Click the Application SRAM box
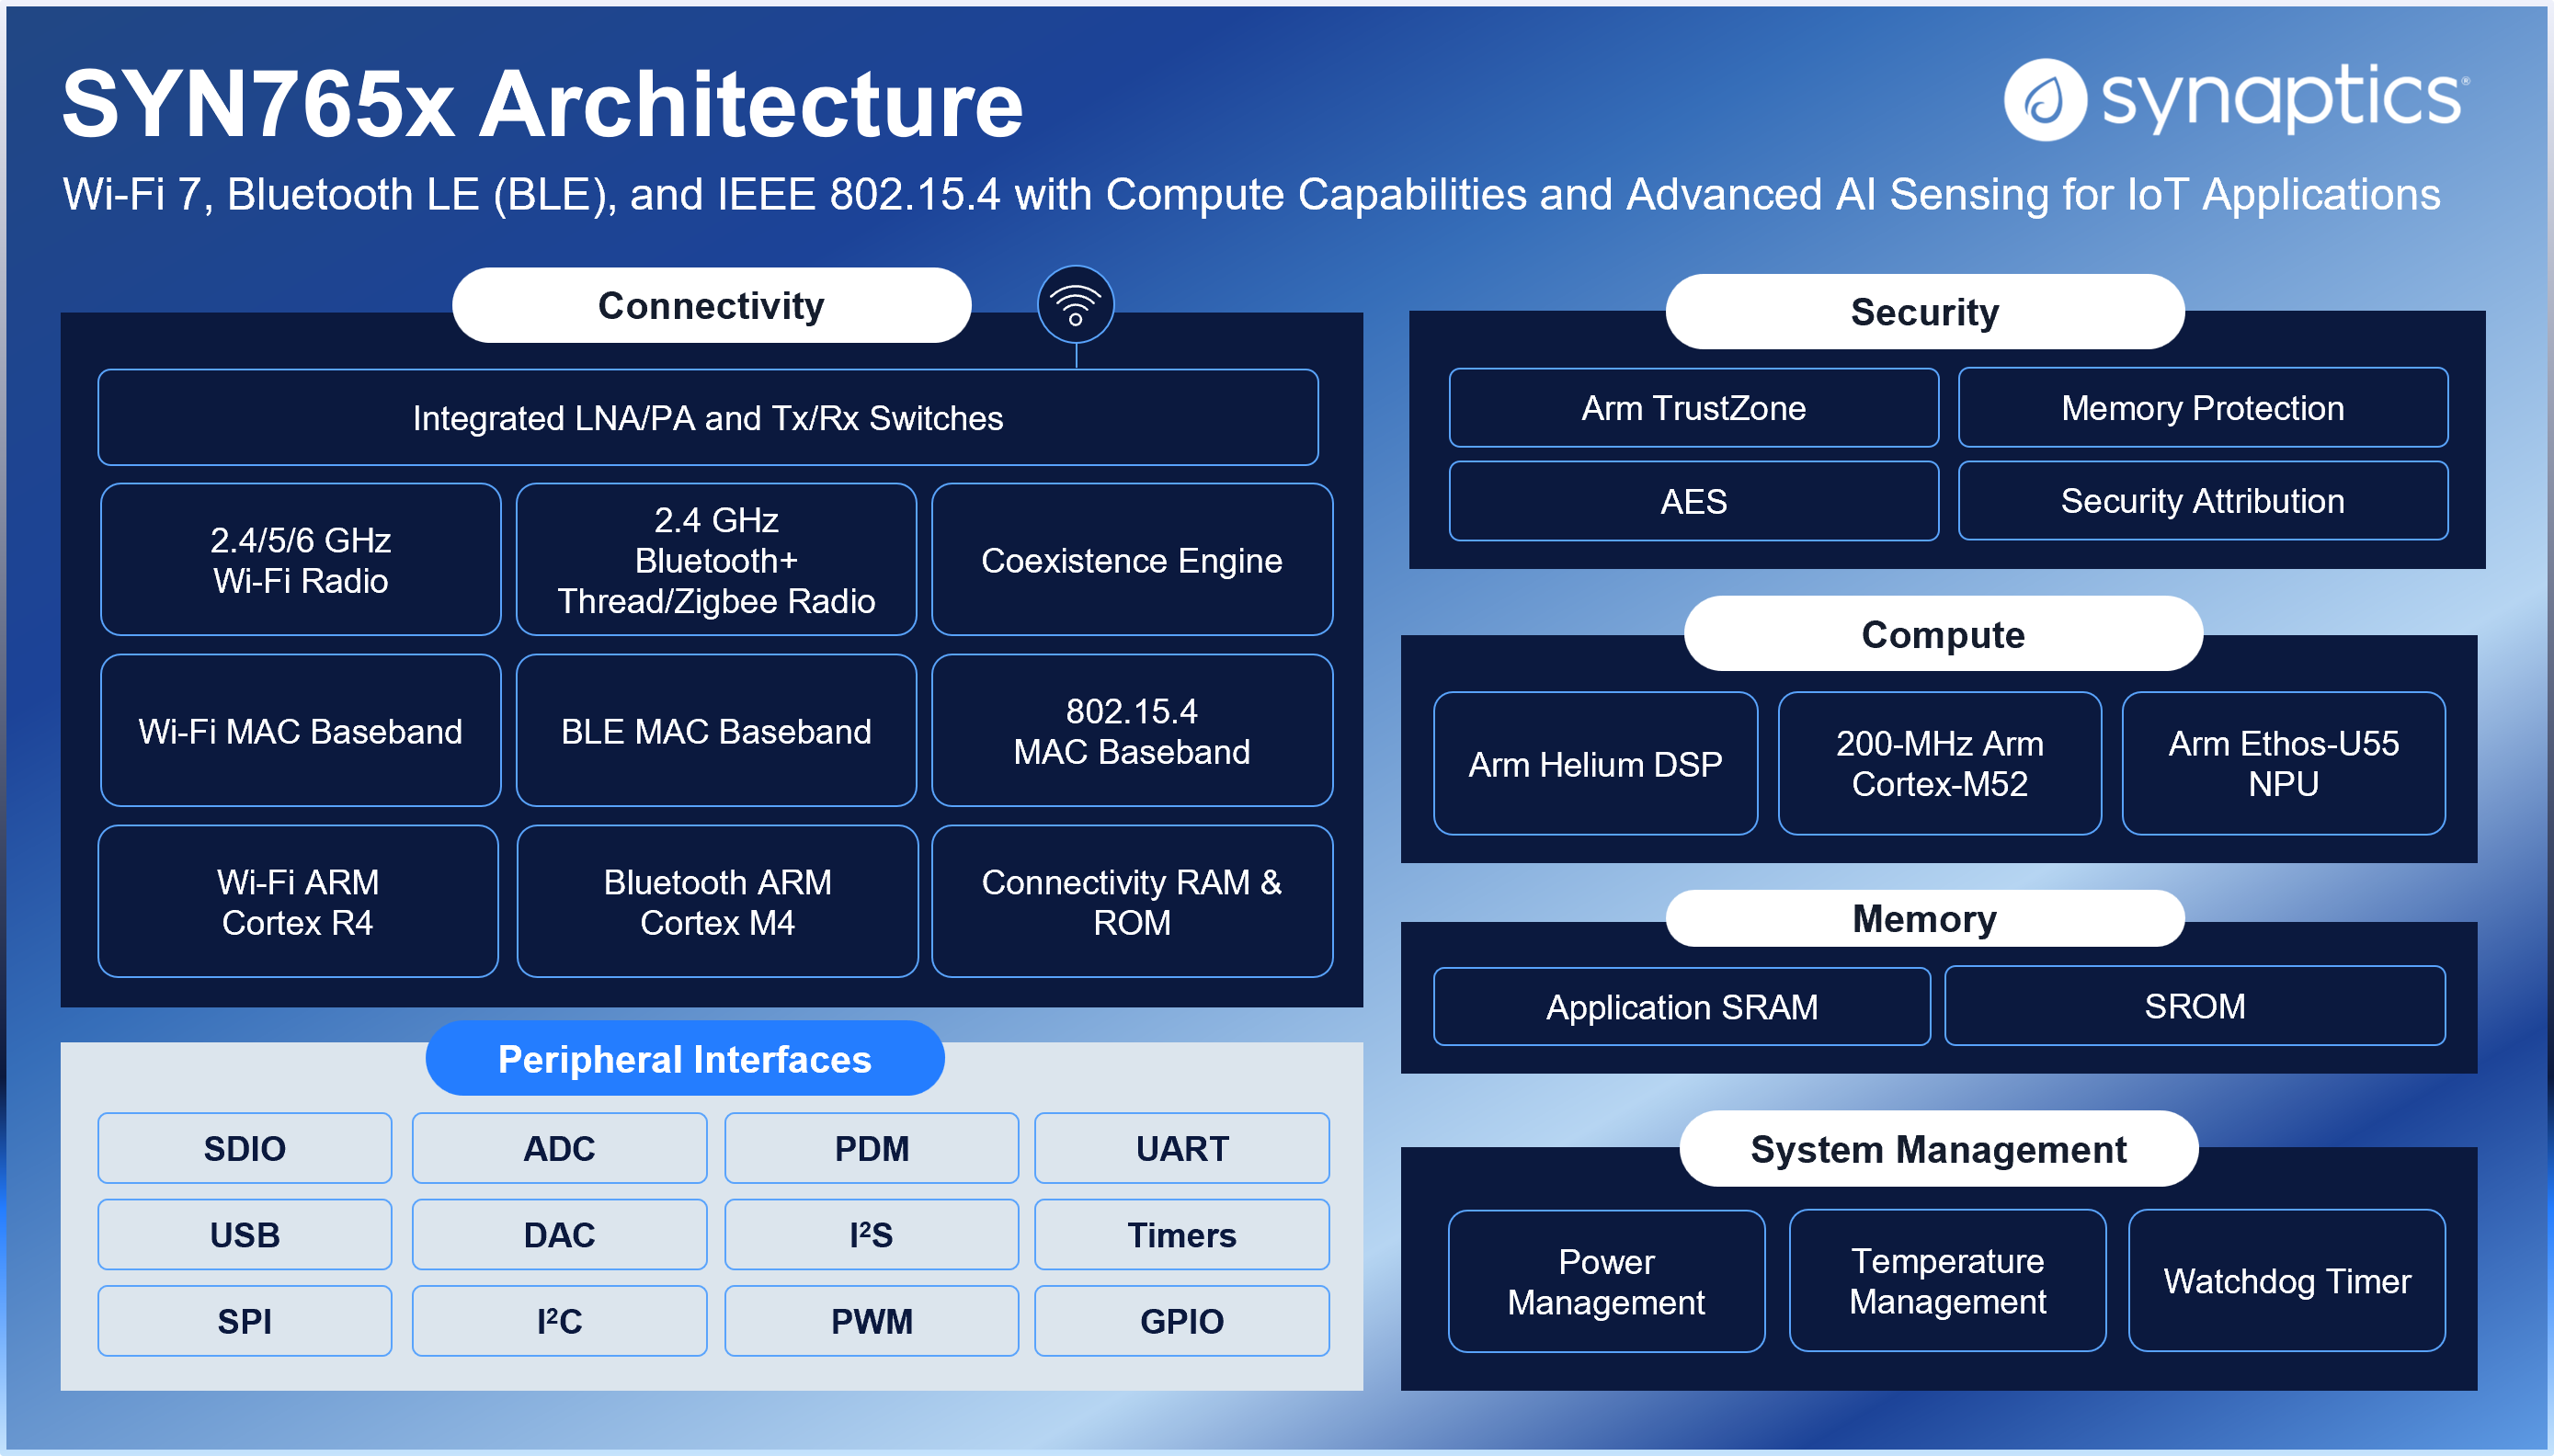This screenshot has height=1456, width=2554. coord(1681,1007)
